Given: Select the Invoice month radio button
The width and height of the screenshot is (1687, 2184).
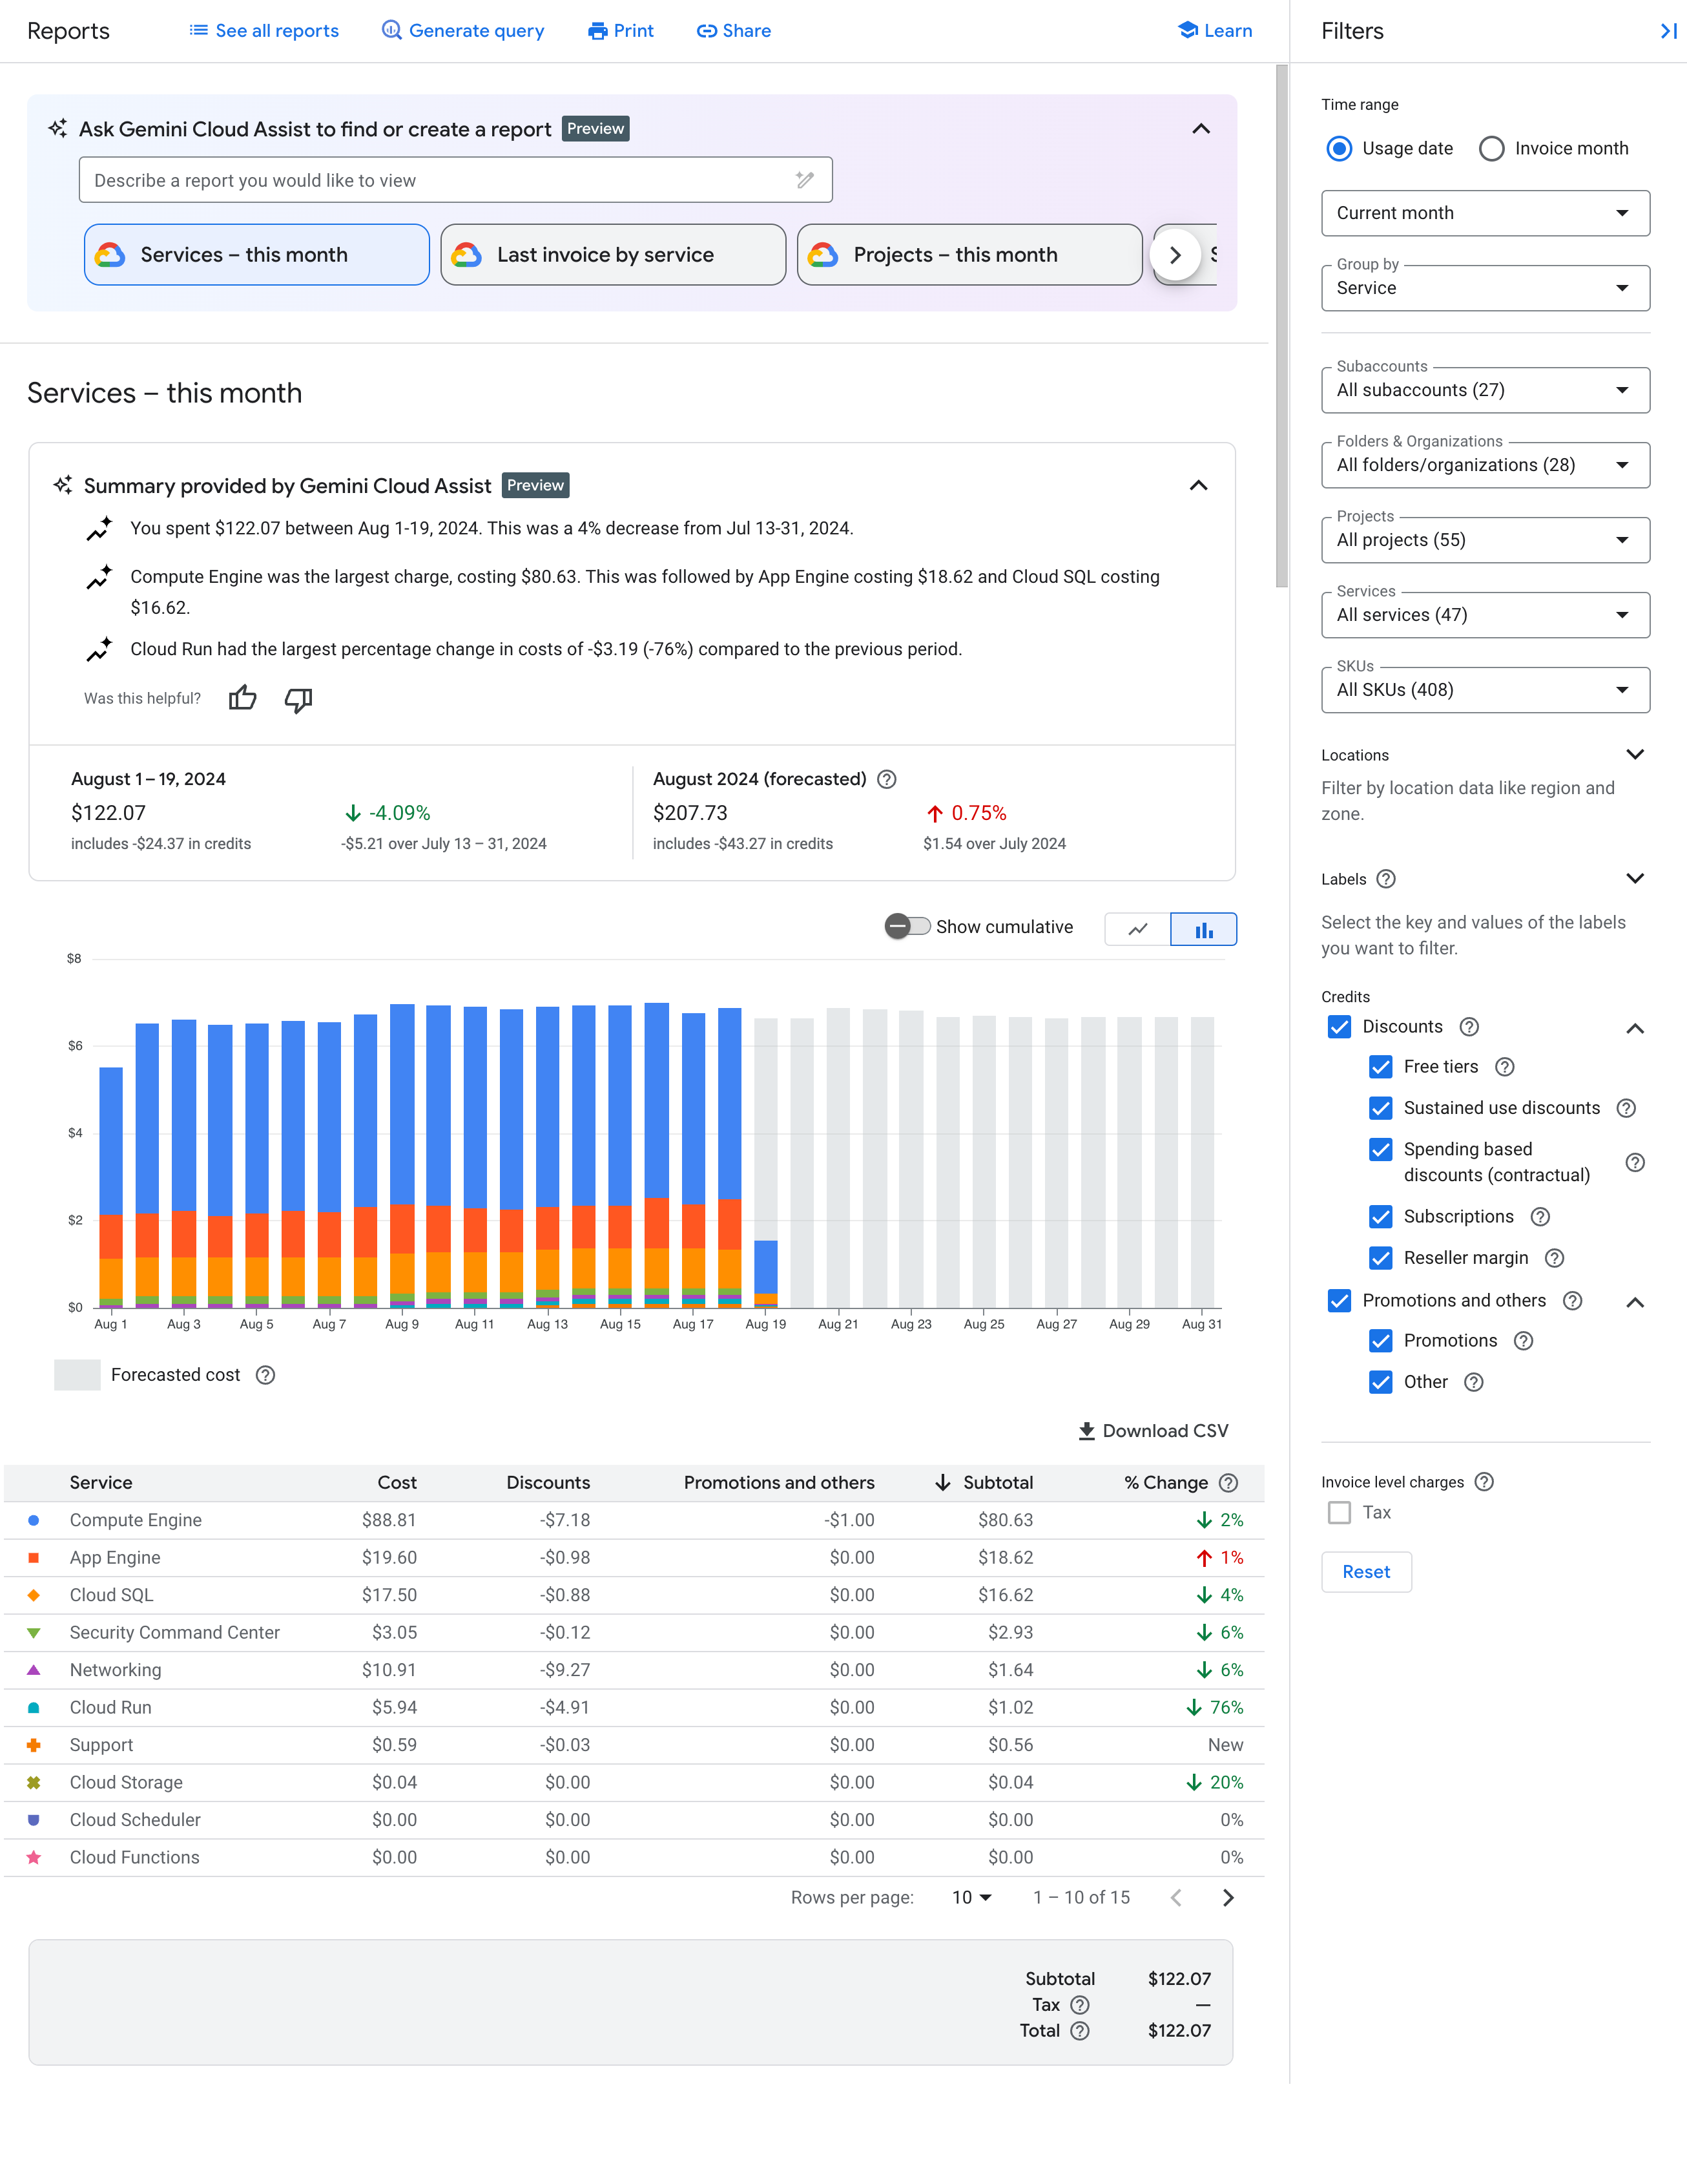Looking at the screenshot, I should pos(1490,149).
